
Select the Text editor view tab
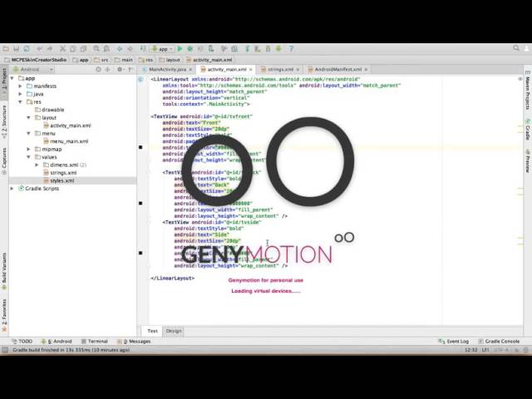coord(152,331)
